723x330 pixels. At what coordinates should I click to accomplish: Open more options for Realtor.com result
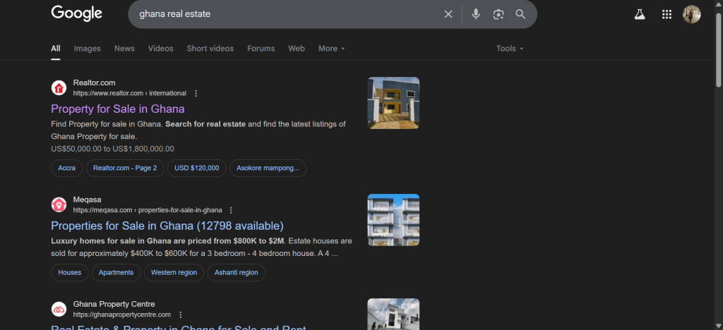click(x=196, y=94)
